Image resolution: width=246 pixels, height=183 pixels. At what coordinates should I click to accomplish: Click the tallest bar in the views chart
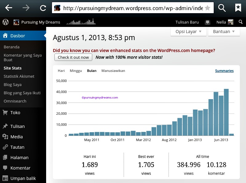pyautogui.click(x=226, y=112)
